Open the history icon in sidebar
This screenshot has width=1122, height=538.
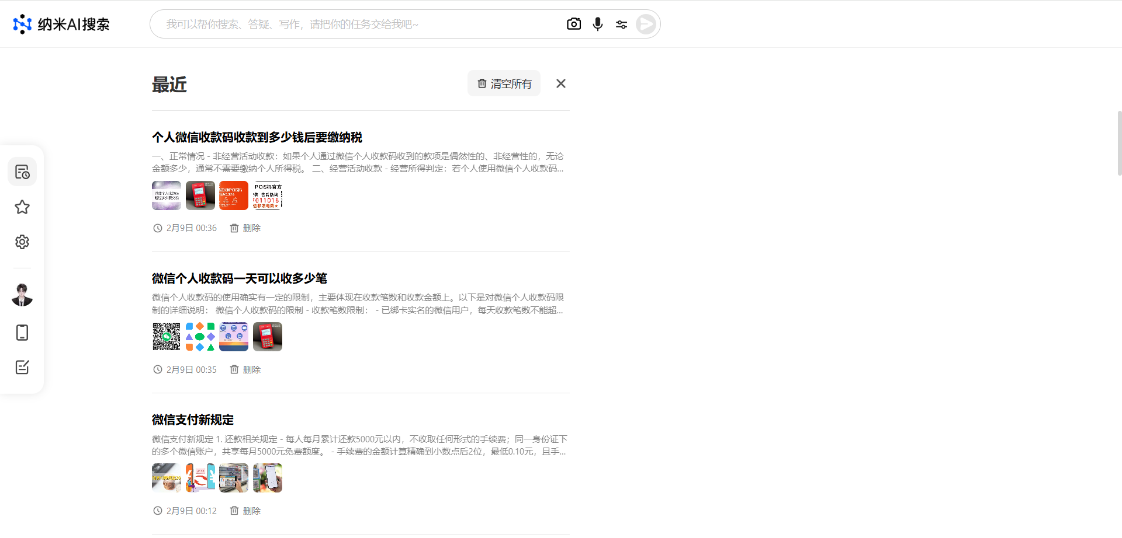22,172
